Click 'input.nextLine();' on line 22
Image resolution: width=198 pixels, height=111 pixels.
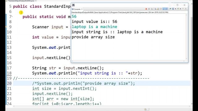click(52, 94)
